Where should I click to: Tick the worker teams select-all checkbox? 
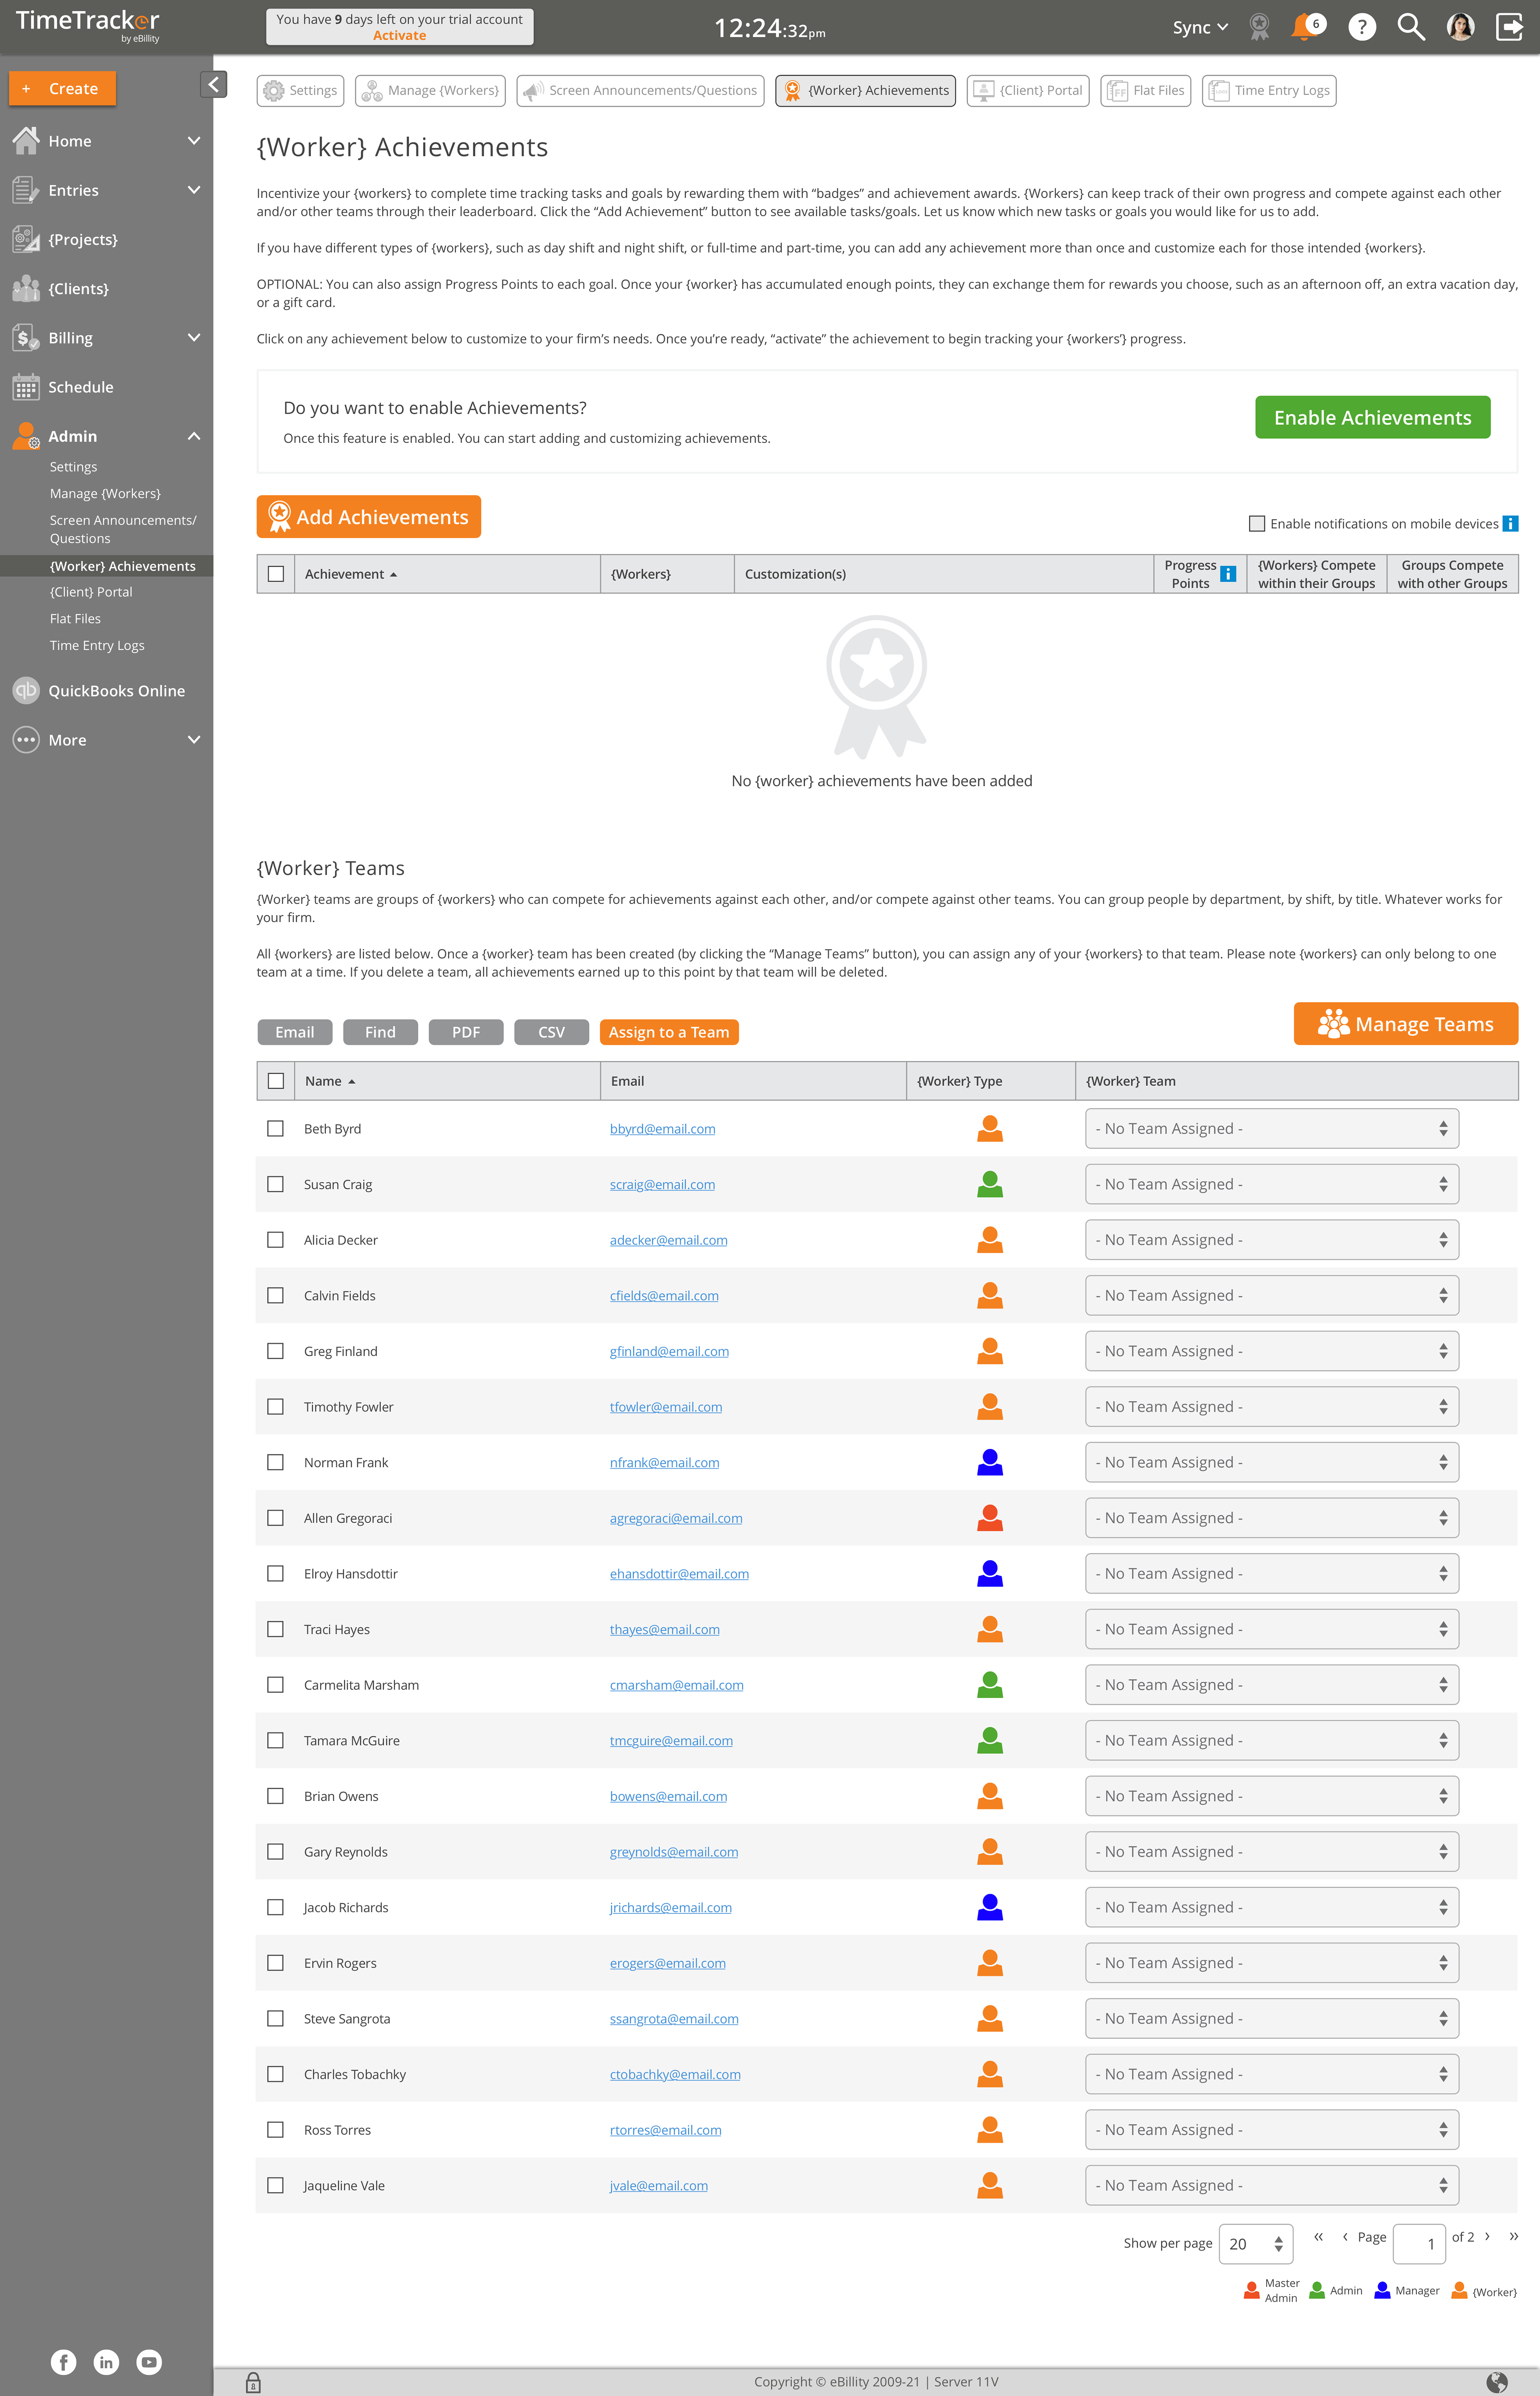point(276,1081)
